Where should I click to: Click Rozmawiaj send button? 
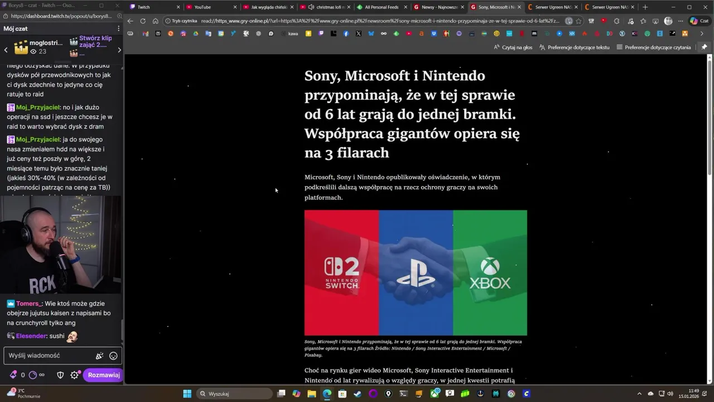(x=104, y=375)
